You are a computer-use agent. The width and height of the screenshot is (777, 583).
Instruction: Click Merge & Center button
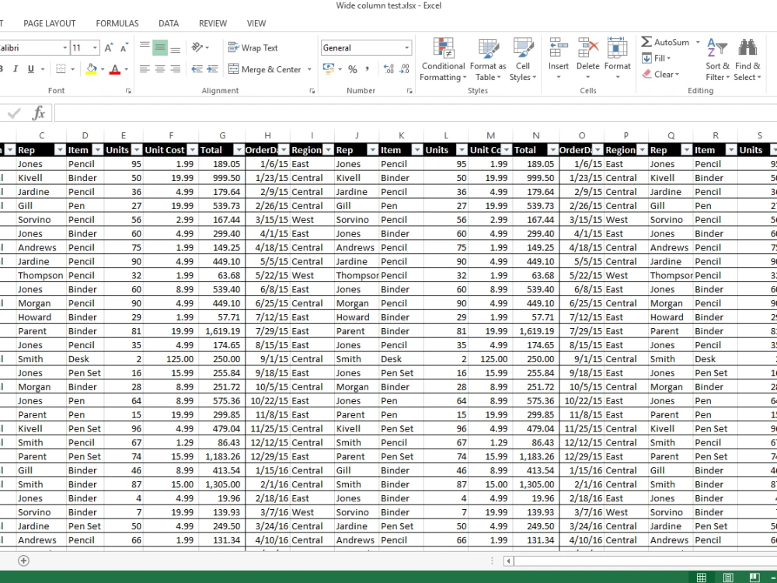tap(265, 69)
